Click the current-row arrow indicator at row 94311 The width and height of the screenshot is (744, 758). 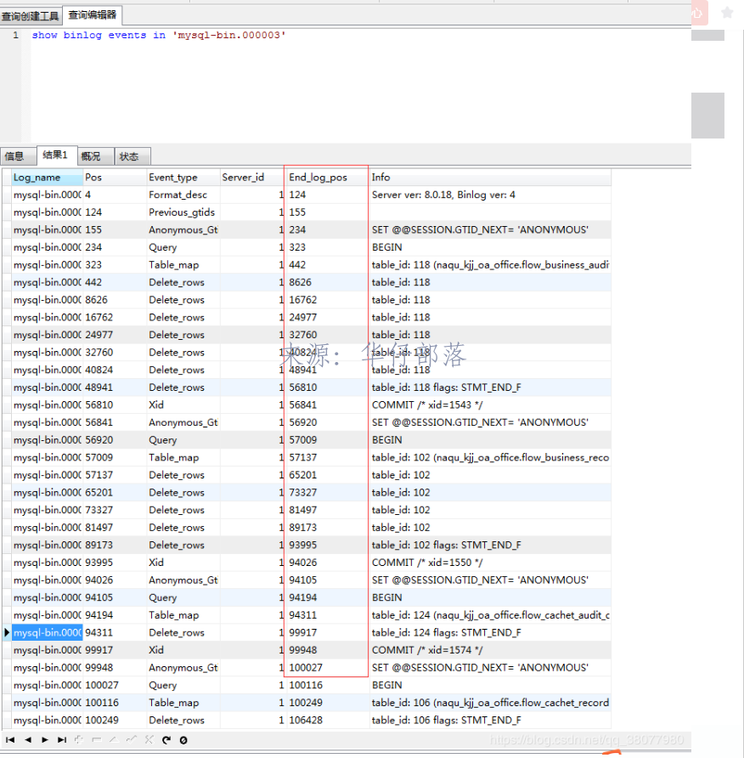tap(7, 632)
